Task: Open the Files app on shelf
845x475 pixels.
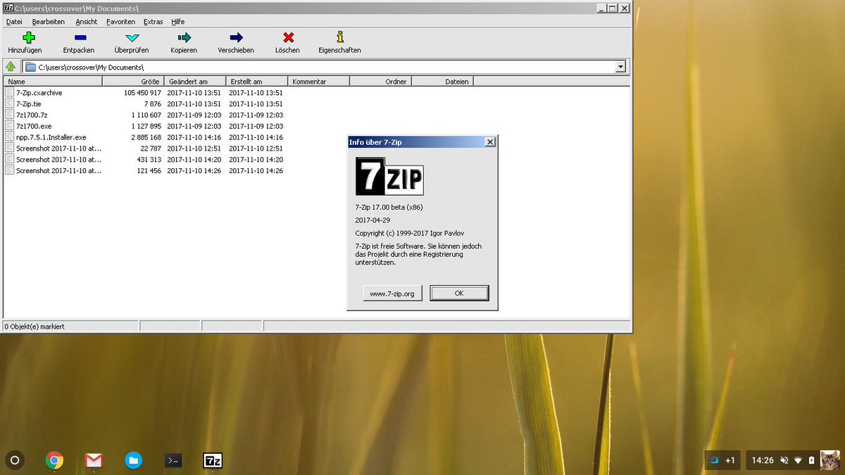Action: [133, 461]
